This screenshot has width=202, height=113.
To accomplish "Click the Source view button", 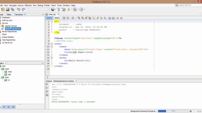I will pos(49,18).
